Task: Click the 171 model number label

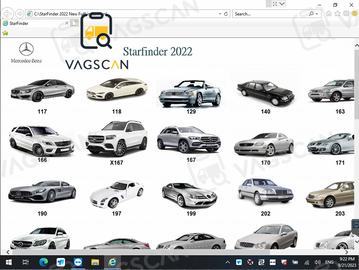Action: pos(340,163)
